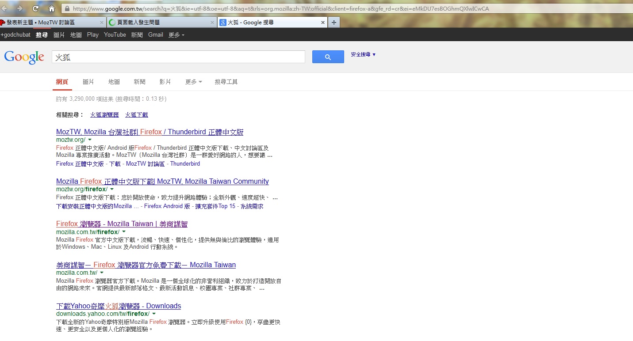
Task: Focus the browser address bar URL
Action: [281, 8]
